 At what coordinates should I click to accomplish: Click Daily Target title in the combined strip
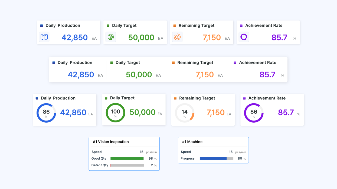point(128,63)
